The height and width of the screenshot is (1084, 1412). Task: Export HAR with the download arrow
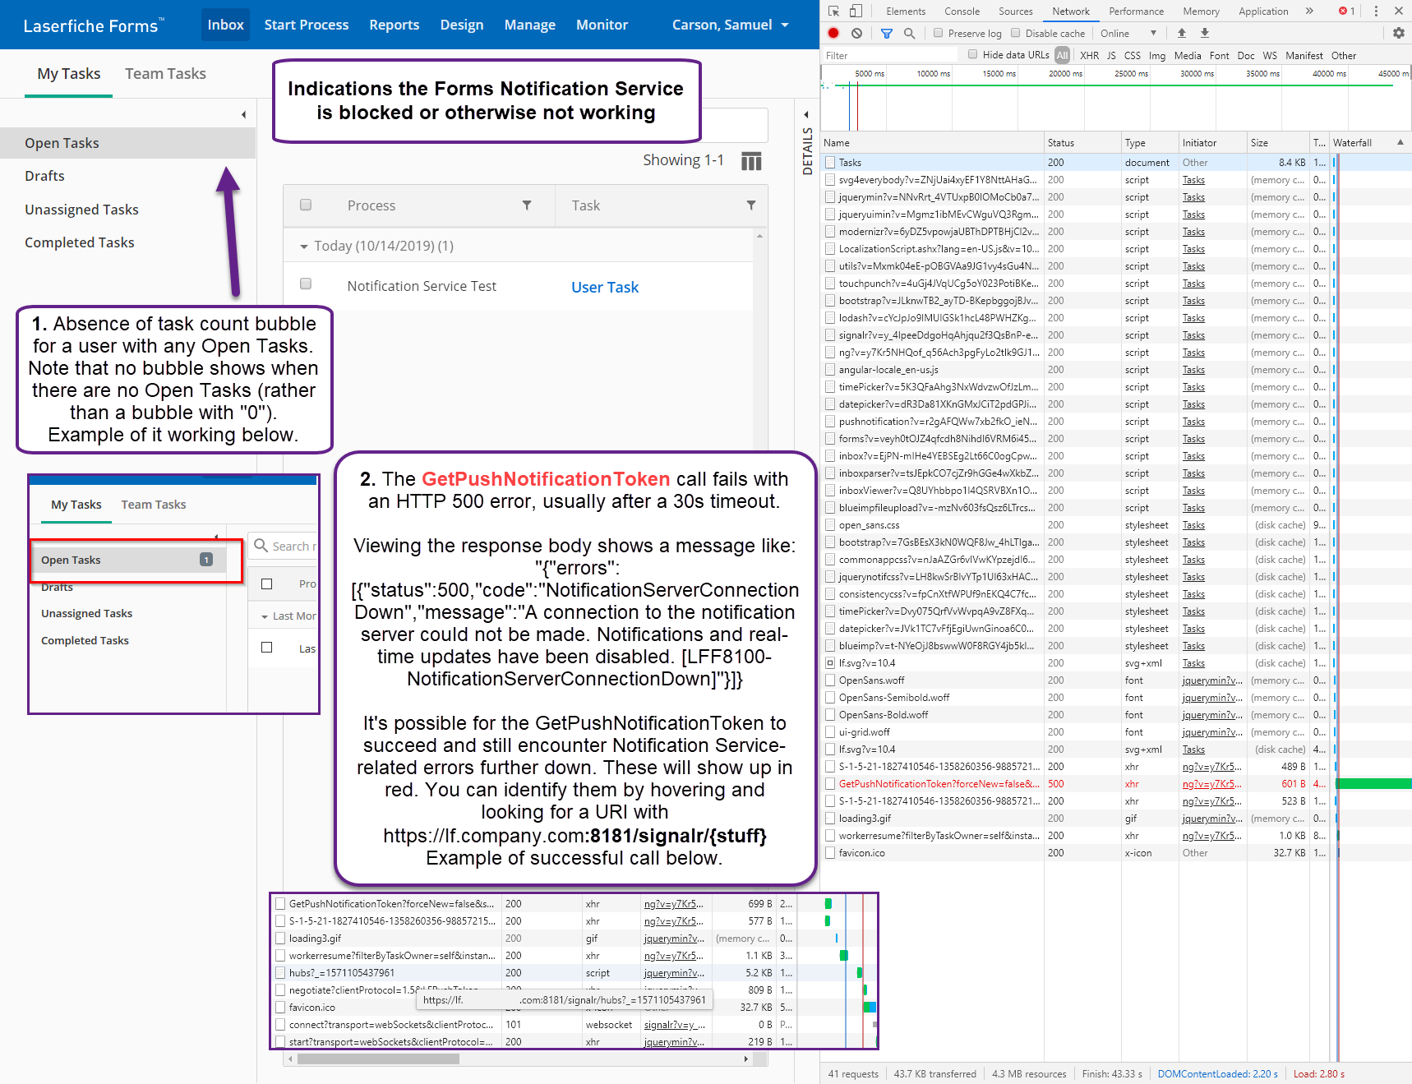click(1205, 34)
